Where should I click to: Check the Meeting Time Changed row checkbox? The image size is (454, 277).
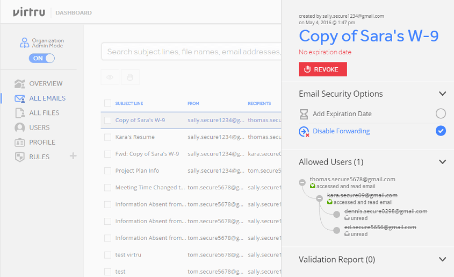click(107, 188)
